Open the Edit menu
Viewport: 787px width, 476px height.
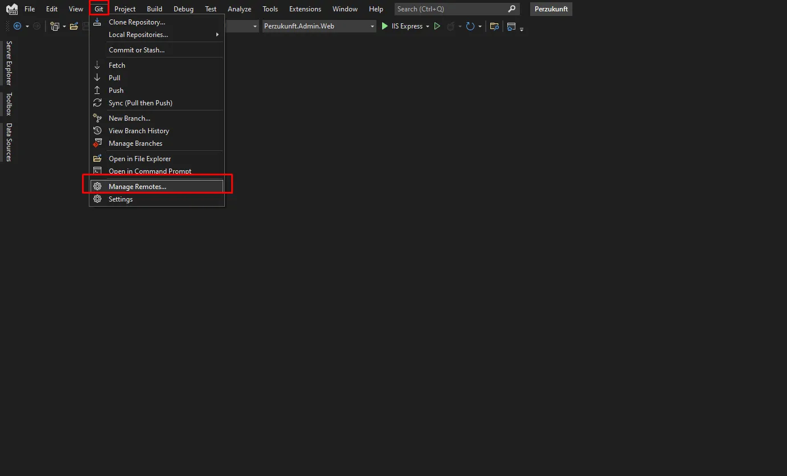click(52, 9)
